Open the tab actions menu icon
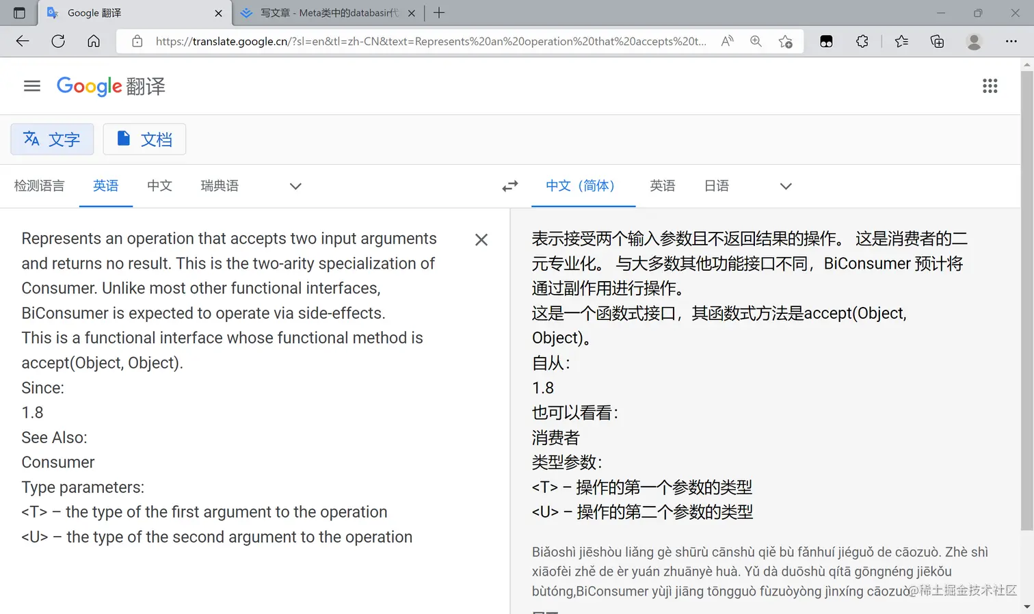The height and width of the screenshot is (614, 1034). click(x=19, y=13)
